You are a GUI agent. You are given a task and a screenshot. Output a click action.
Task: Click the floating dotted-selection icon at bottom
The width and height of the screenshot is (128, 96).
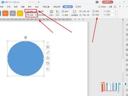[48, 69]
